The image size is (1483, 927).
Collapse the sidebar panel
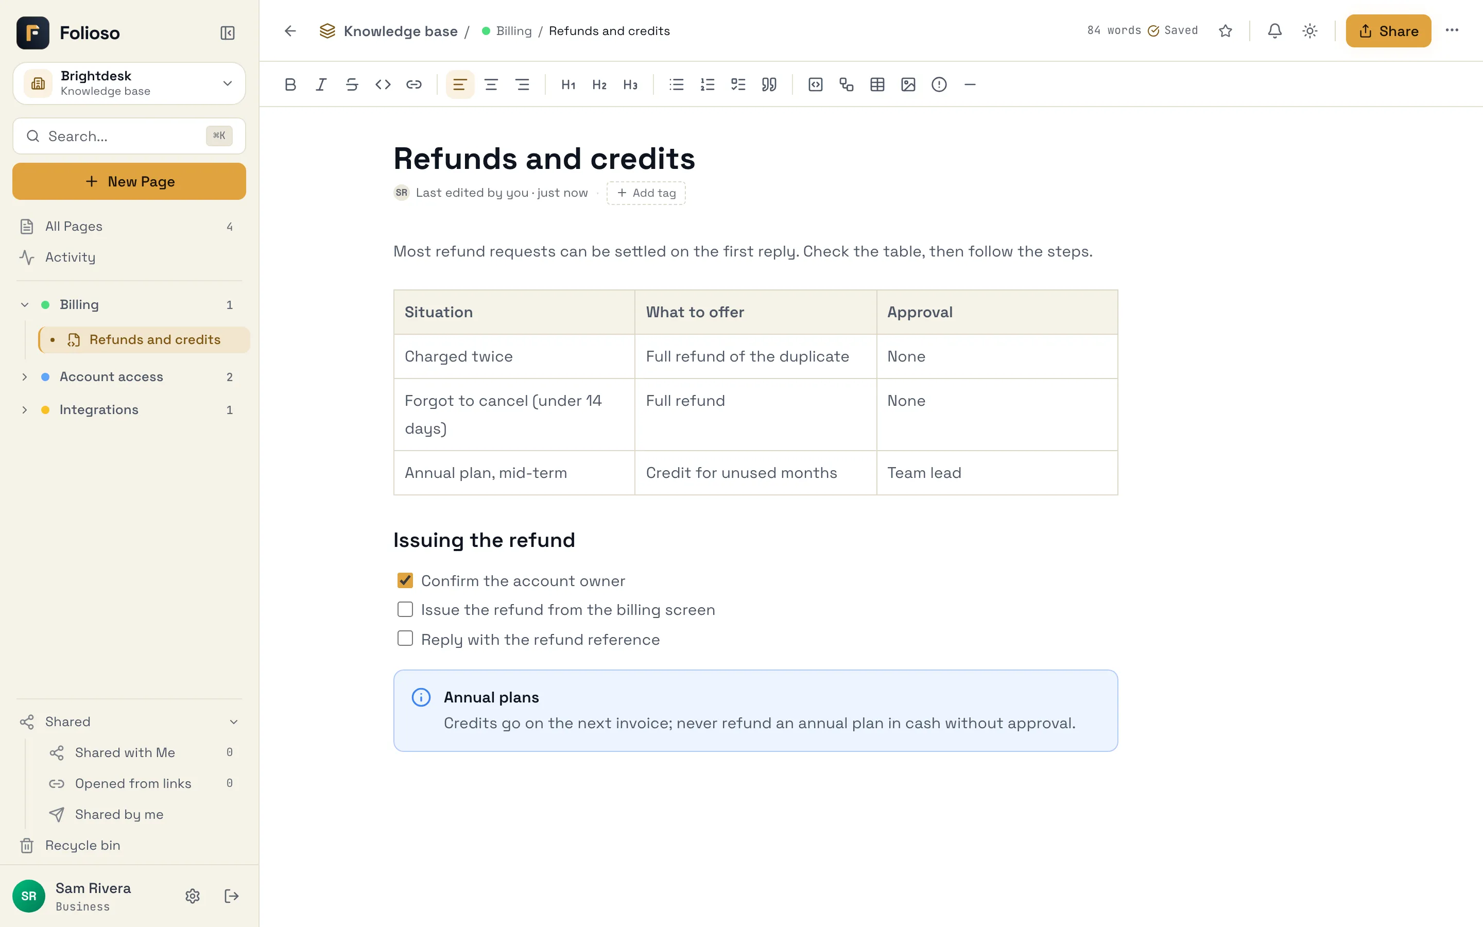pos(228,32)
